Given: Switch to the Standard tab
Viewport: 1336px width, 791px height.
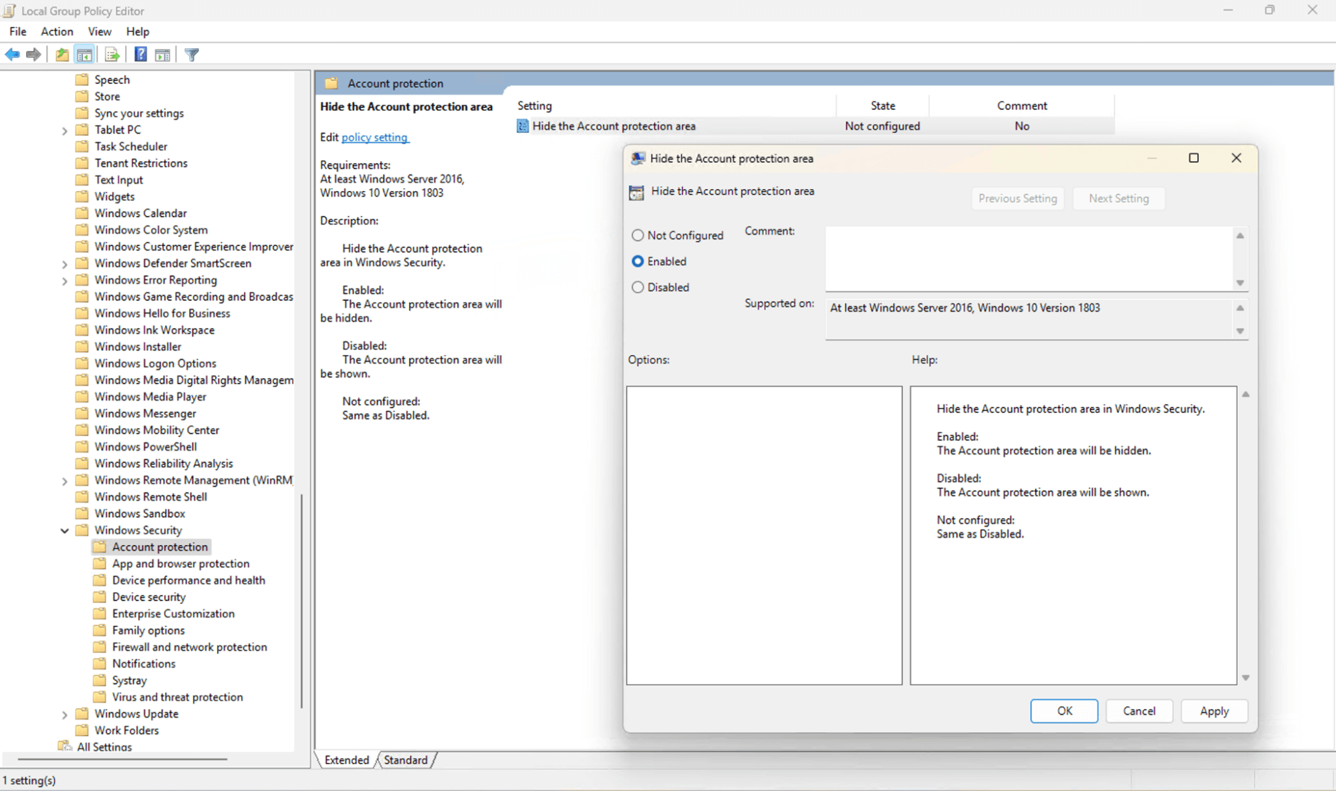Looking at the screenshot, I should click(x=404, y=760).
